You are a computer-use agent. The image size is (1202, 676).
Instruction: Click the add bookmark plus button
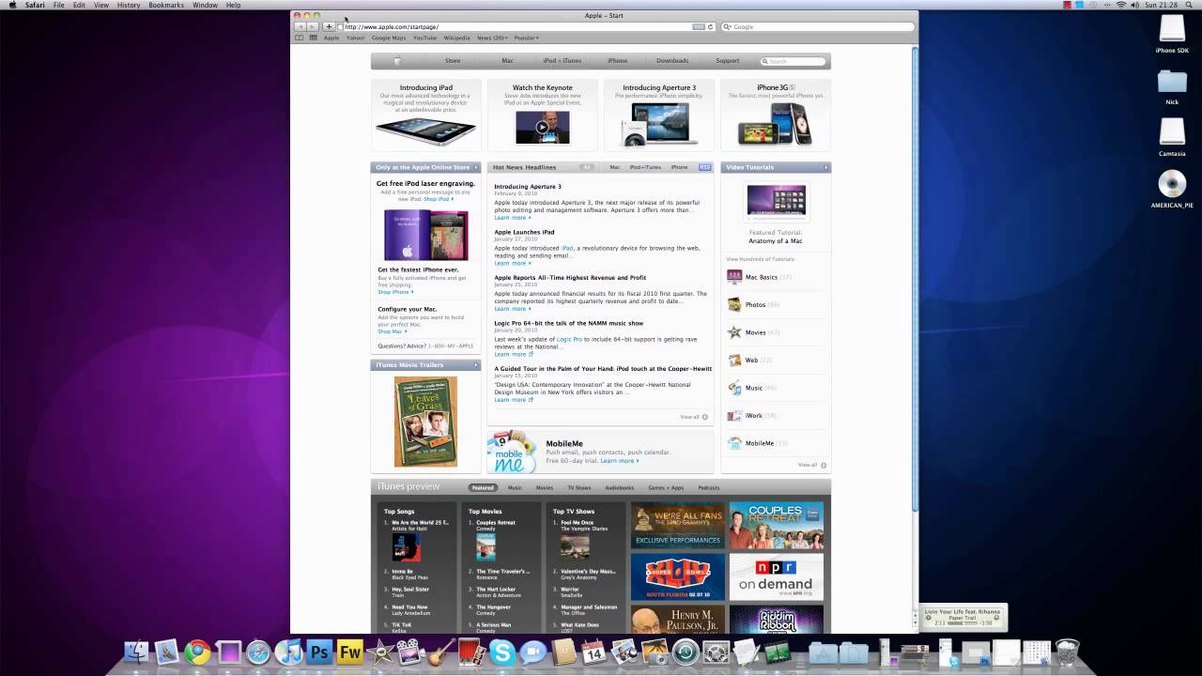[329, 26]
